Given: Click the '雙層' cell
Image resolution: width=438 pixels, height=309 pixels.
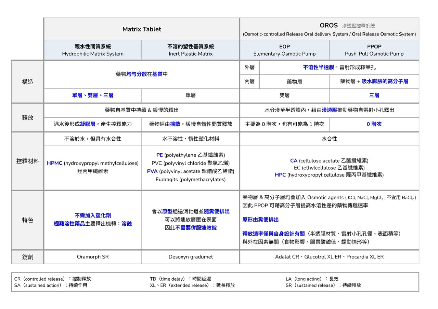Looking at the screenshot, I should 284,96.
